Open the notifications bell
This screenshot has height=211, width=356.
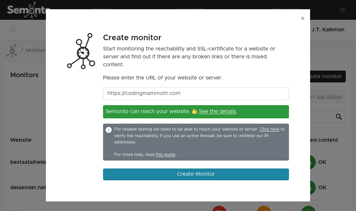[13, 30]
